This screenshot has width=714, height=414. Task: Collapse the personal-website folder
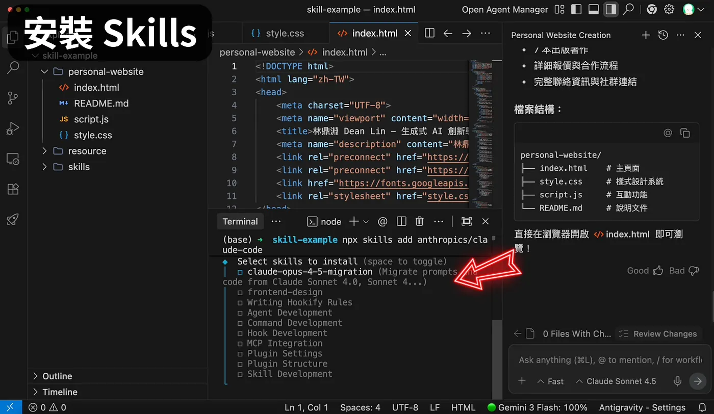click(45, 71)
